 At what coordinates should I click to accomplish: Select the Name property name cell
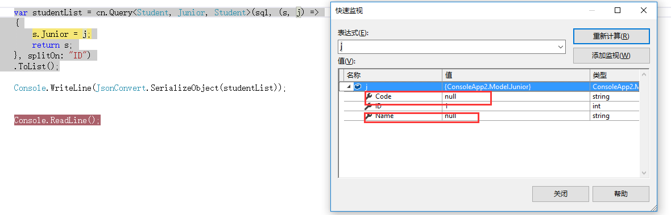tap(384, 116)
